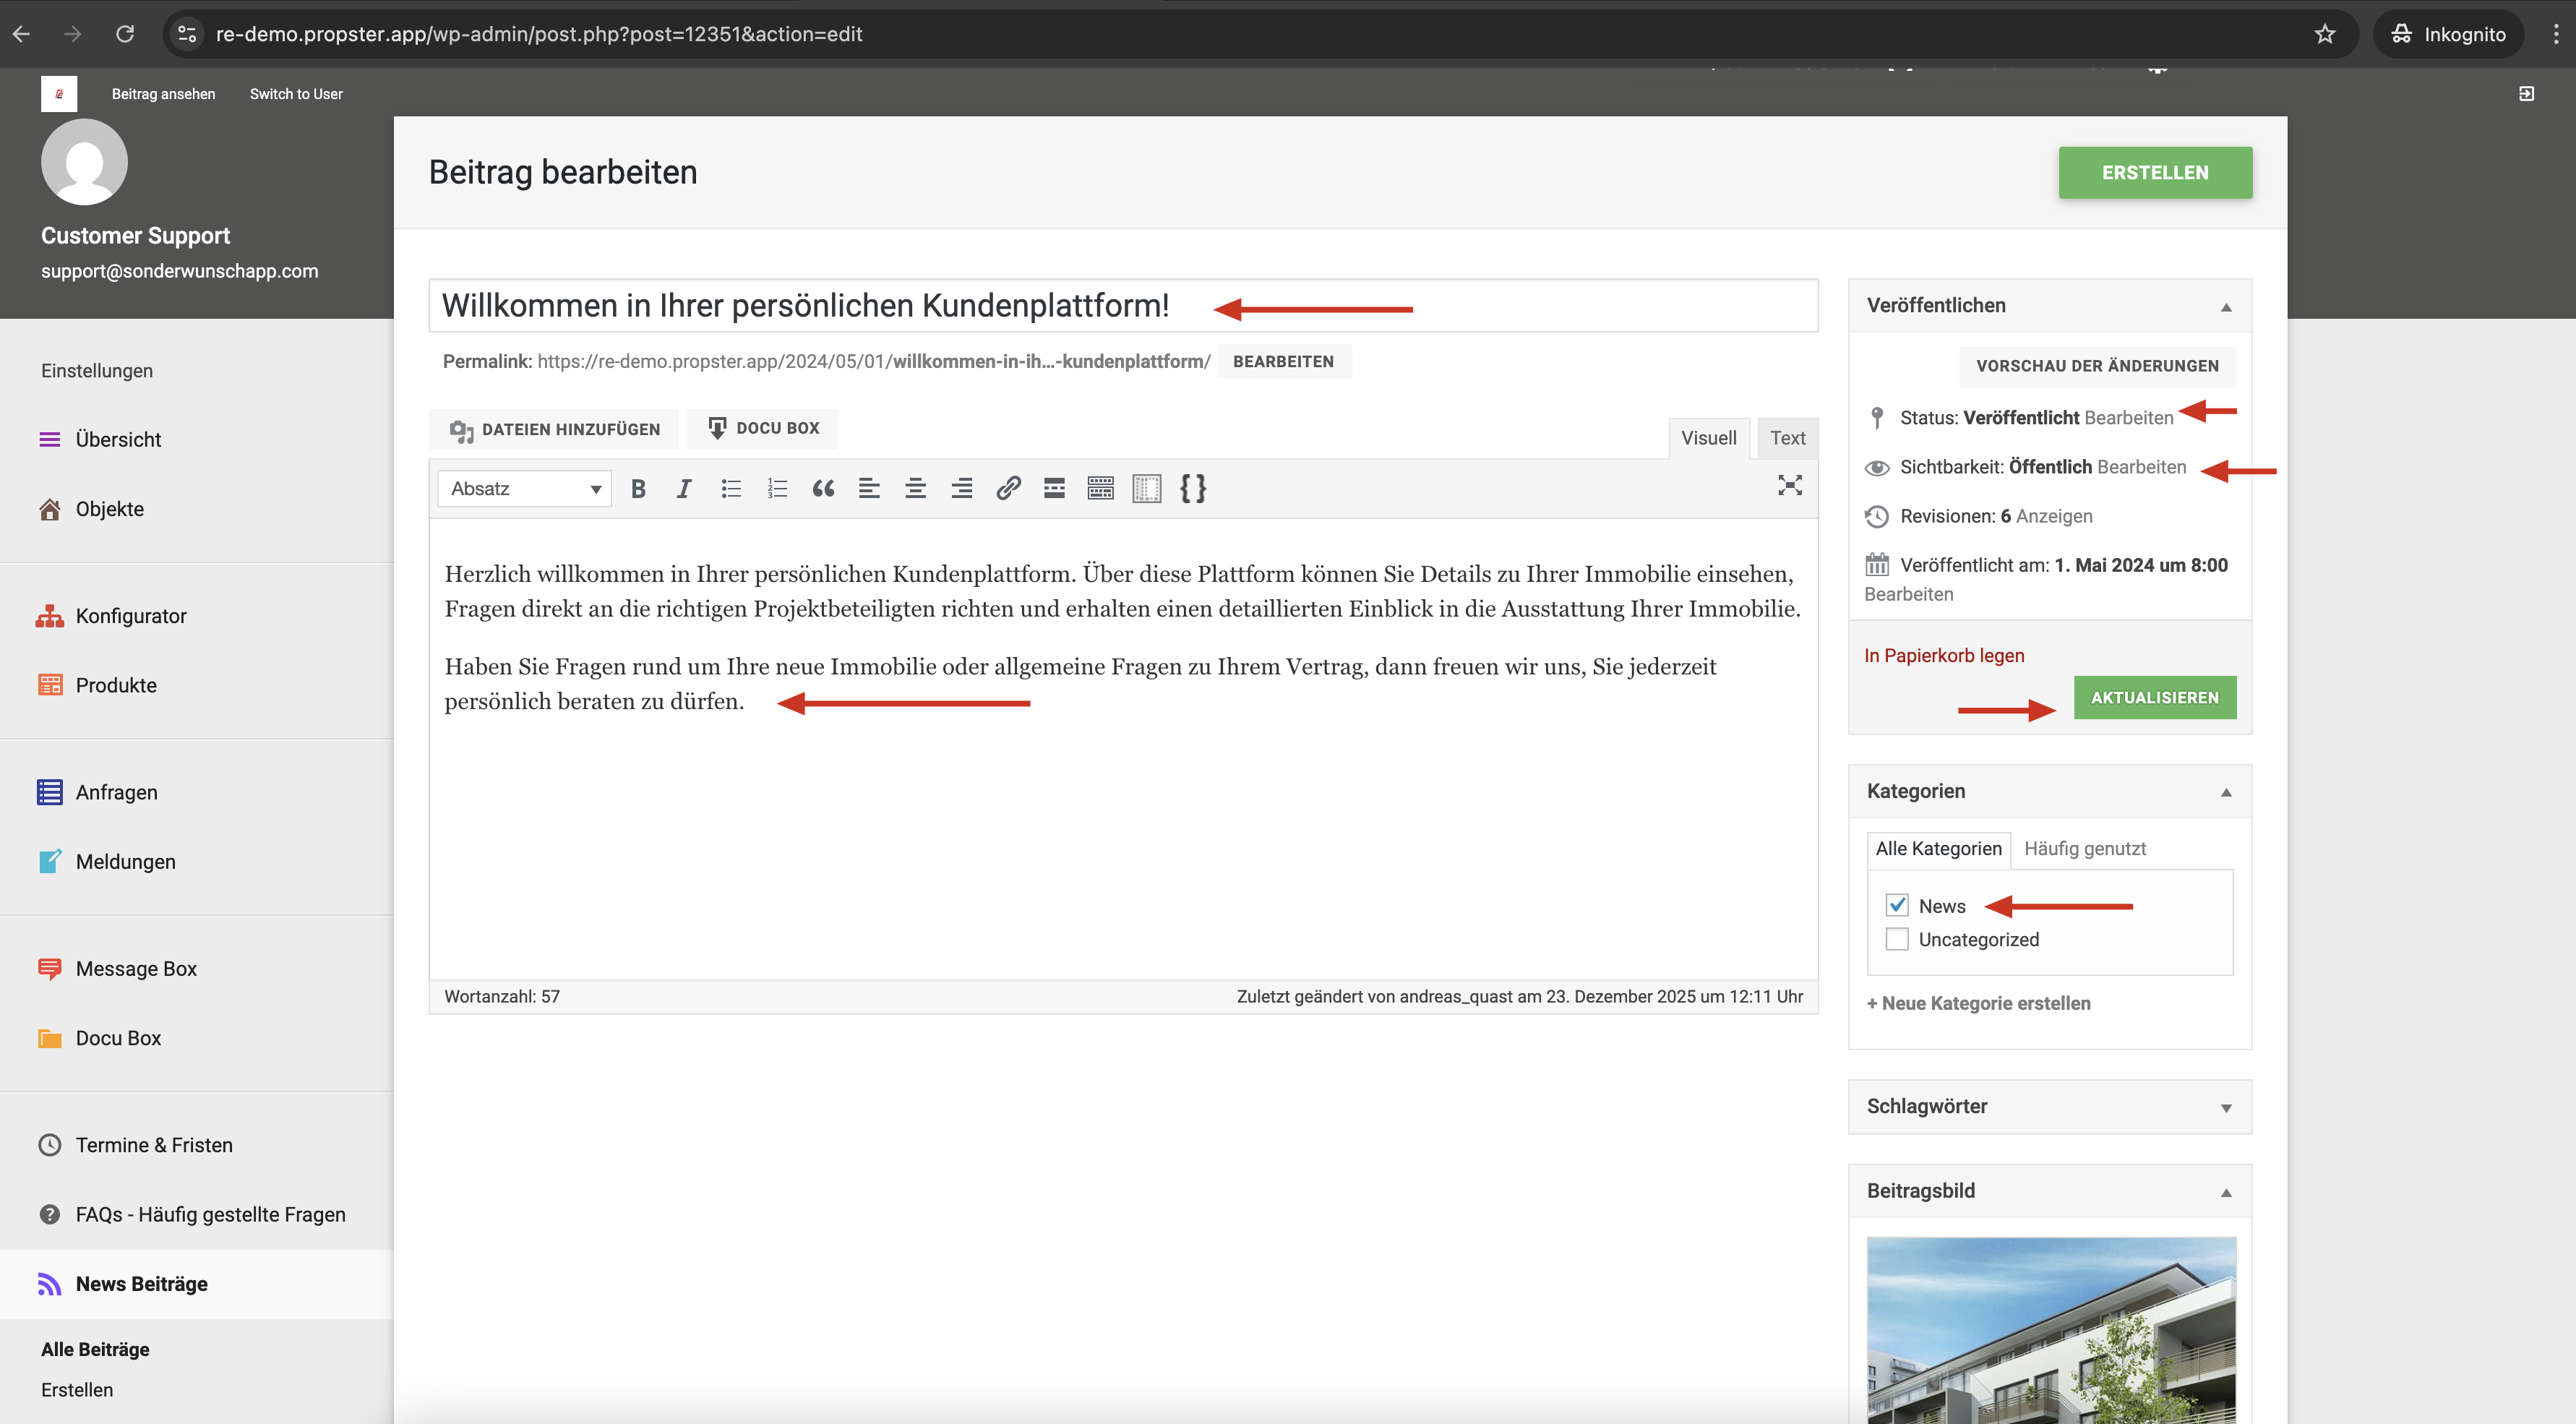Center-align the paragraph text
This screenshot has height=1424, width=2576.
(x=915, y=489)
